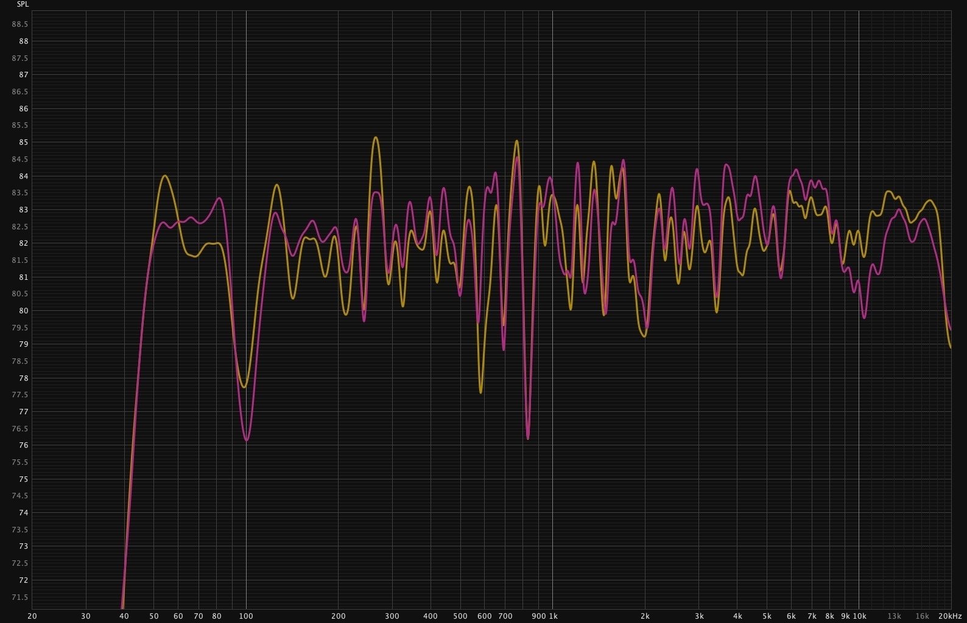The image size is (967, 623).
Task: Select the 20kHz frequency axis label
Action: pos(950,616)
